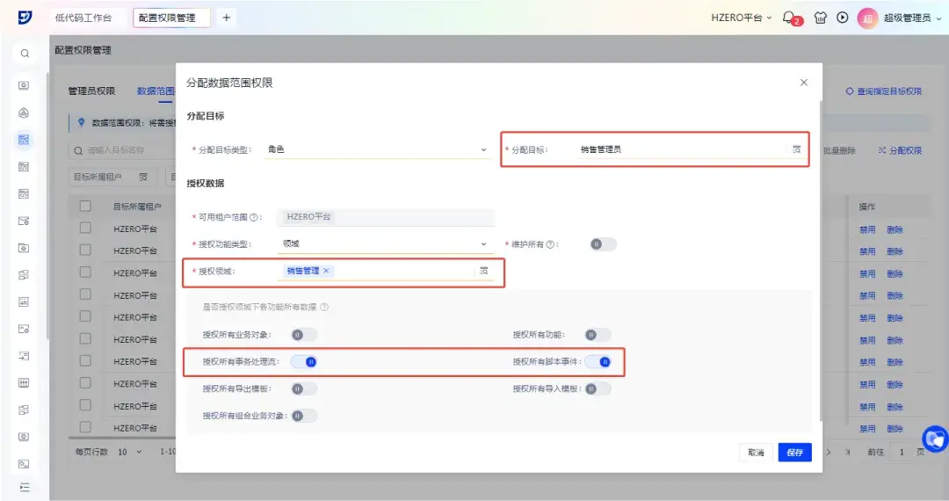Add a new tab with plus button
The width and height of the screenshot is (949, 501).
click(227, 18)
